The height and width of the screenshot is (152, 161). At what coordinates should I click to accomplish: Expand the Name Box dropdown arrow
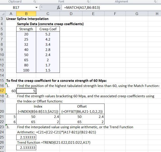[37, 7]
